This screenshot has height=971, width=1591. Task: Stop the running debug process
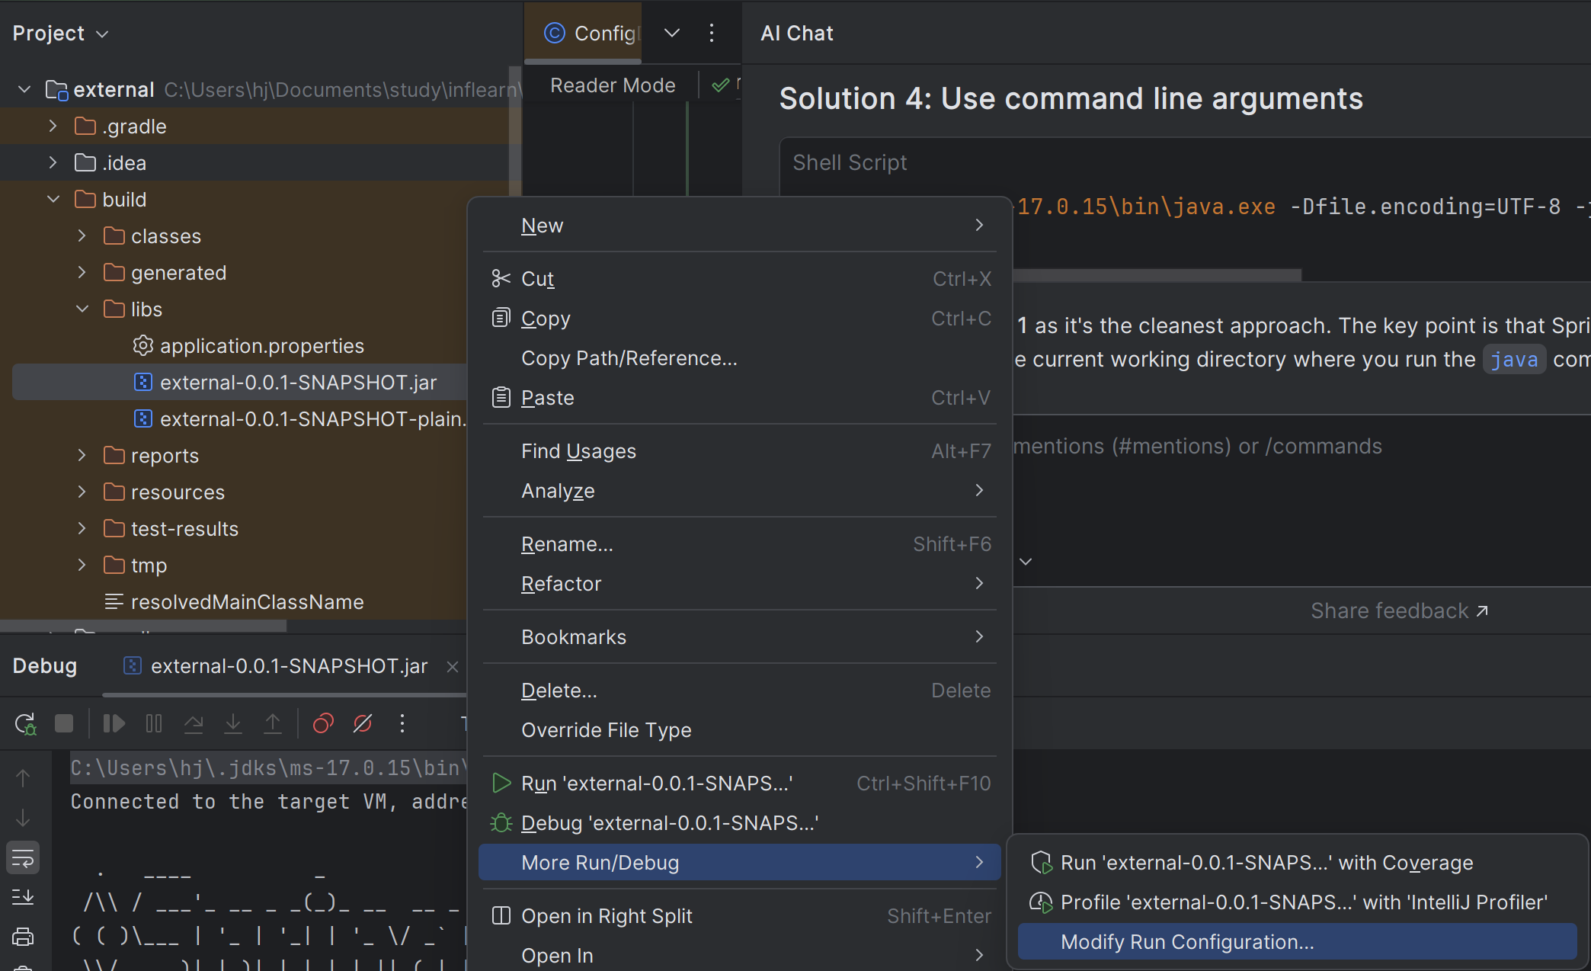tap(64, 723)
